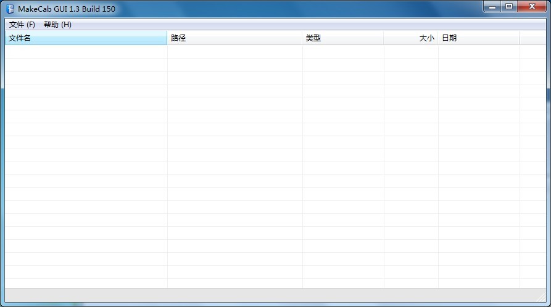This screenshot has height=307, width=551.
Task: Sort files by 大小 column header
Action: [x=411, y=38]
